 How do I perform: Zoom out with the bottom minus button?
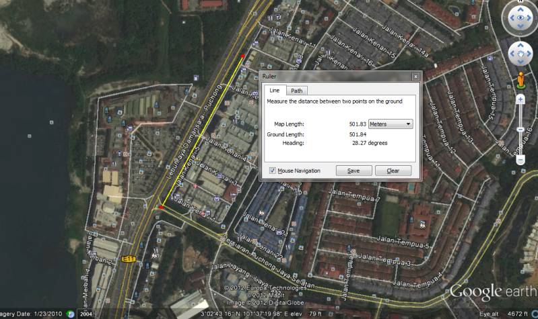[x=520, y=160]
